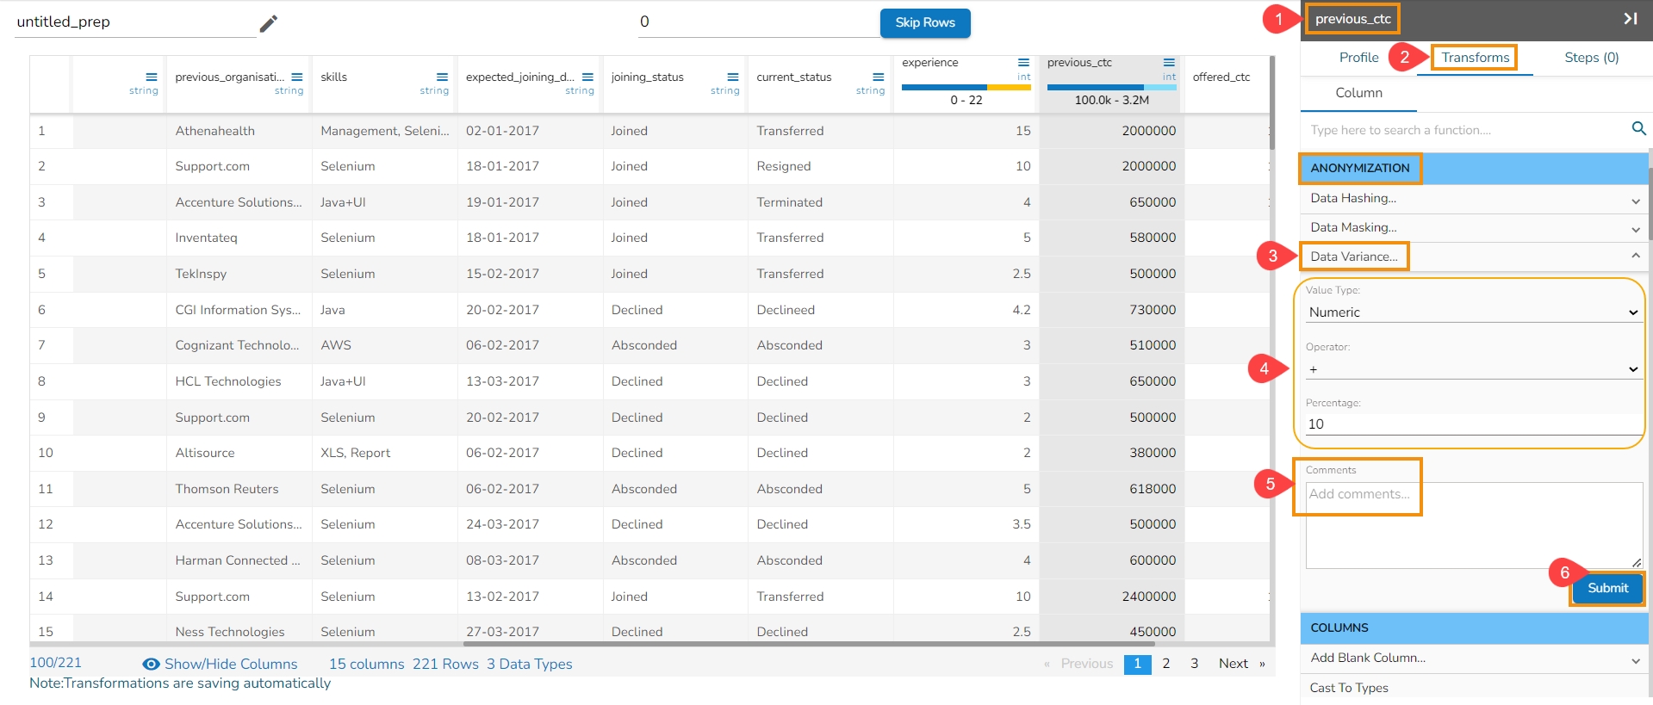
Task: Click the 221 Rows summary text
Action: click(x=445, y=665)
